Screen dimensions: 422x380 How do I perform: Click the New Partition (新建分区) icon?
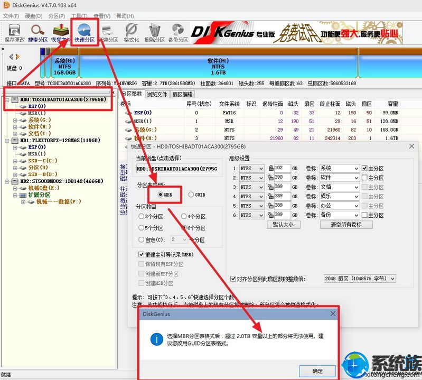[108, 33]
